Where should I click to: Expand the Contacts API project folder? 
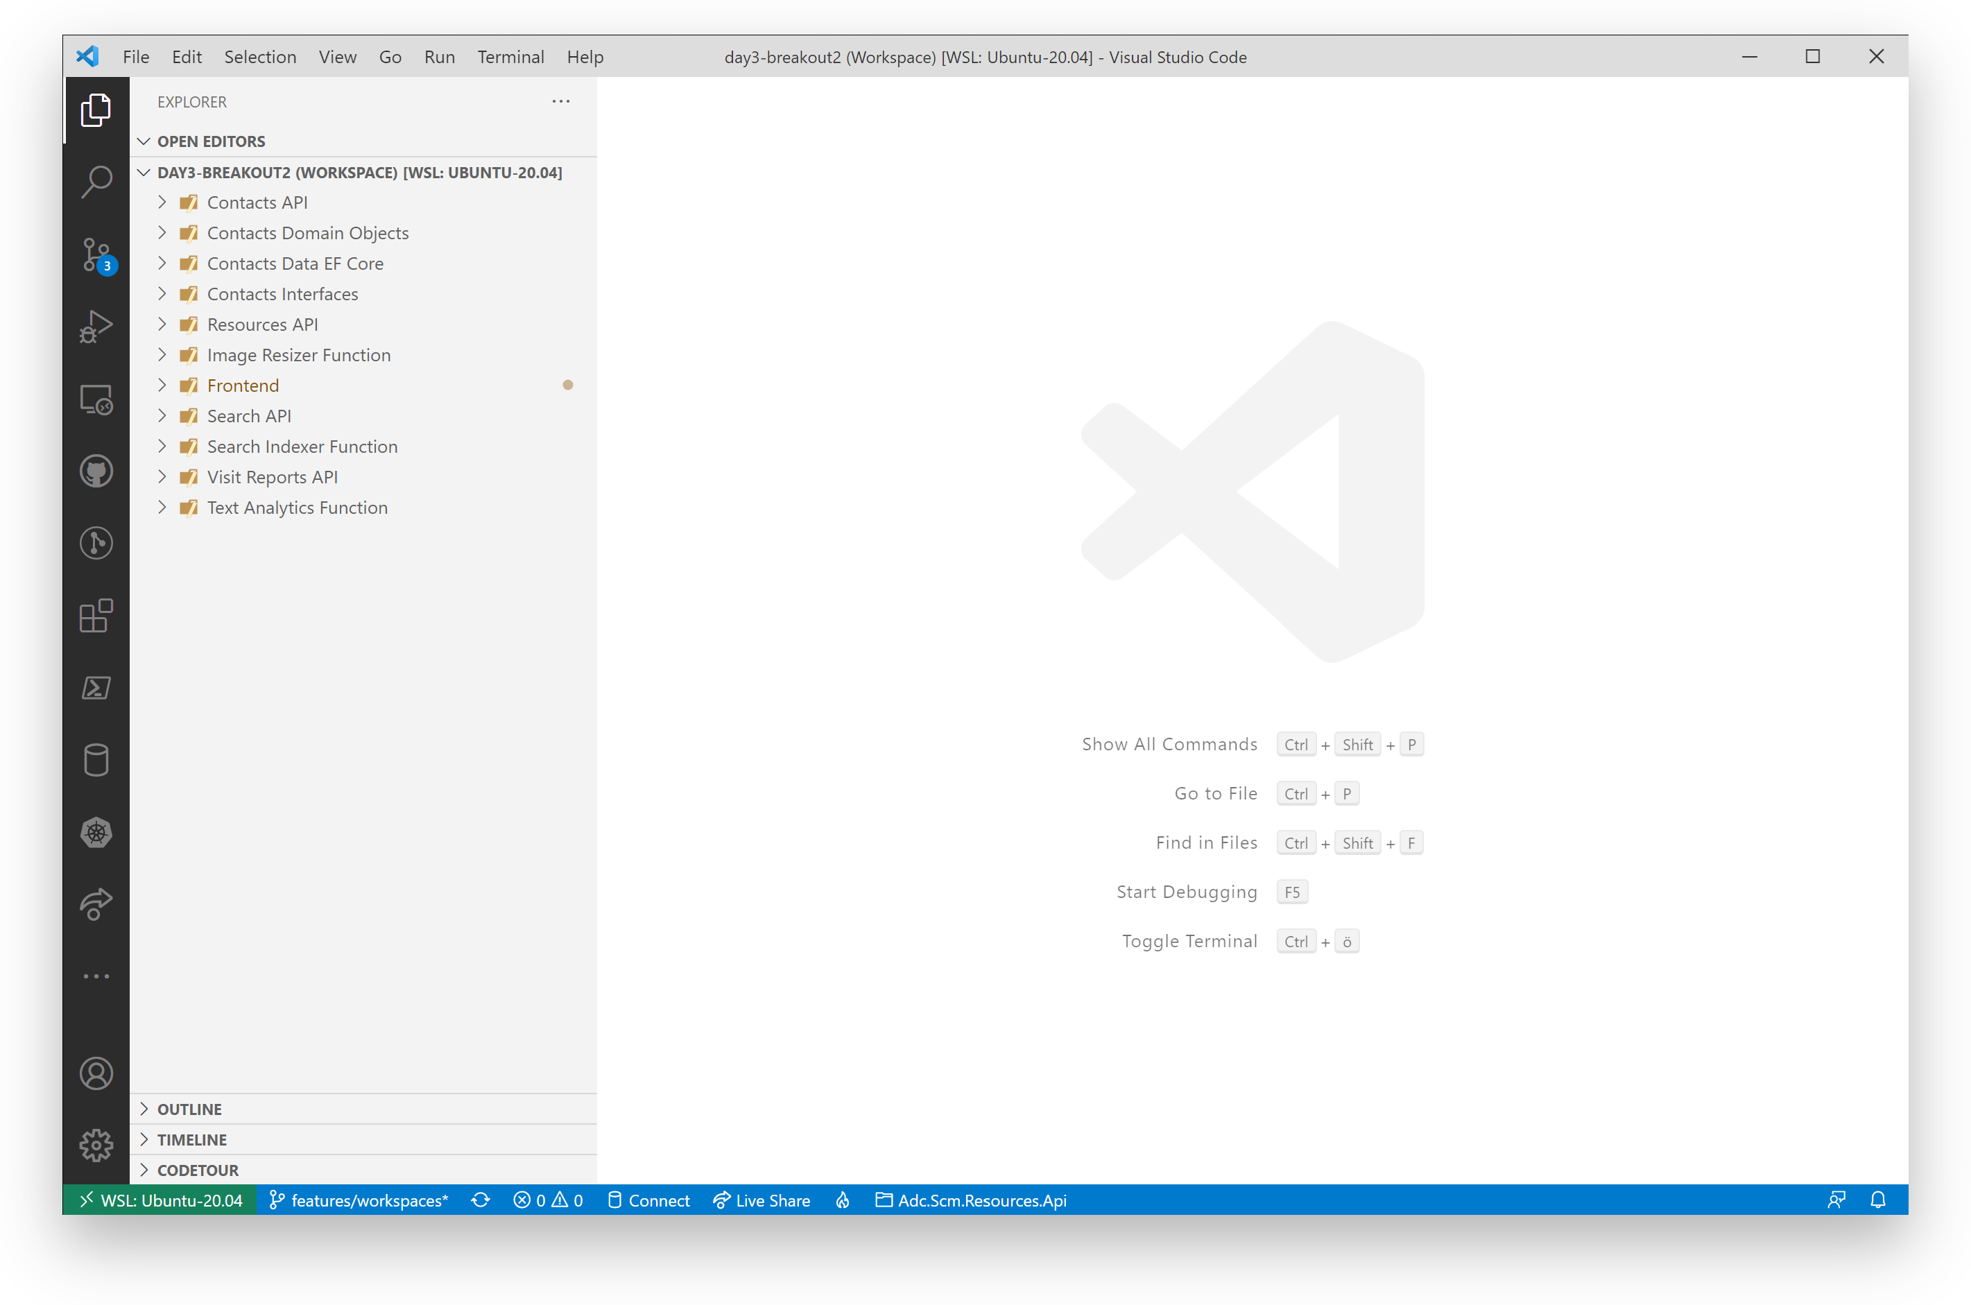coord(164,202)
